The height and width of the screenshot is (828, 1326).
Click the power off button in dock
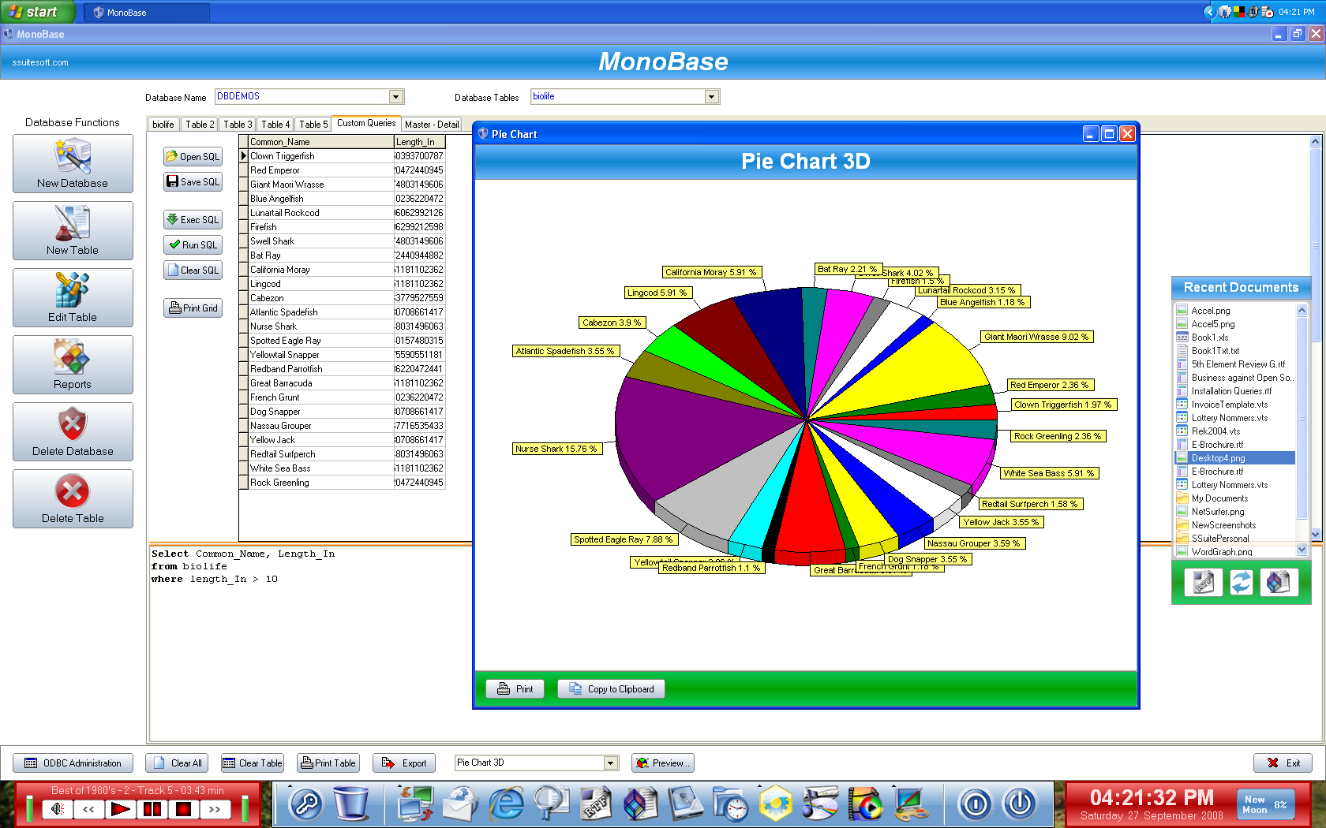(x=1019, y=804)
